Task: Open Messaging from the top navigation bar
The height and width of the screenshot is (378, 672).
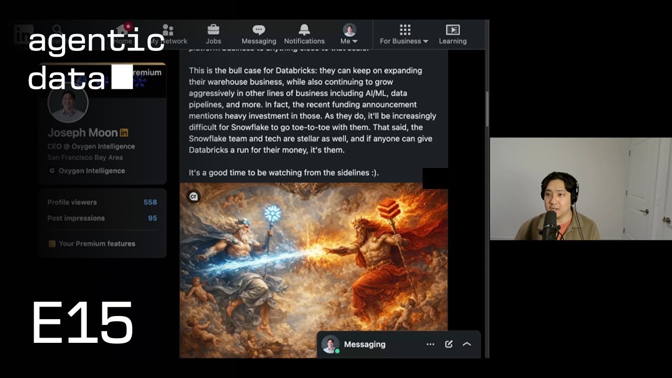Action: pyautogui.click(x=258, y=35)
